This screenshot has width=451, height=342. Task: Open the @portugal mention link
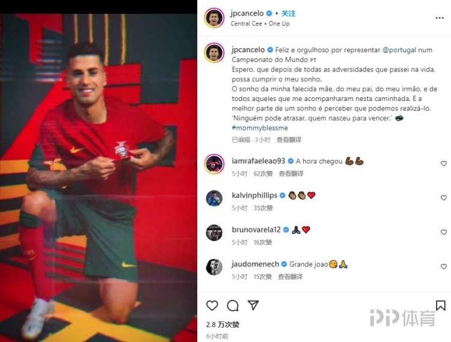tap(399, 50)
